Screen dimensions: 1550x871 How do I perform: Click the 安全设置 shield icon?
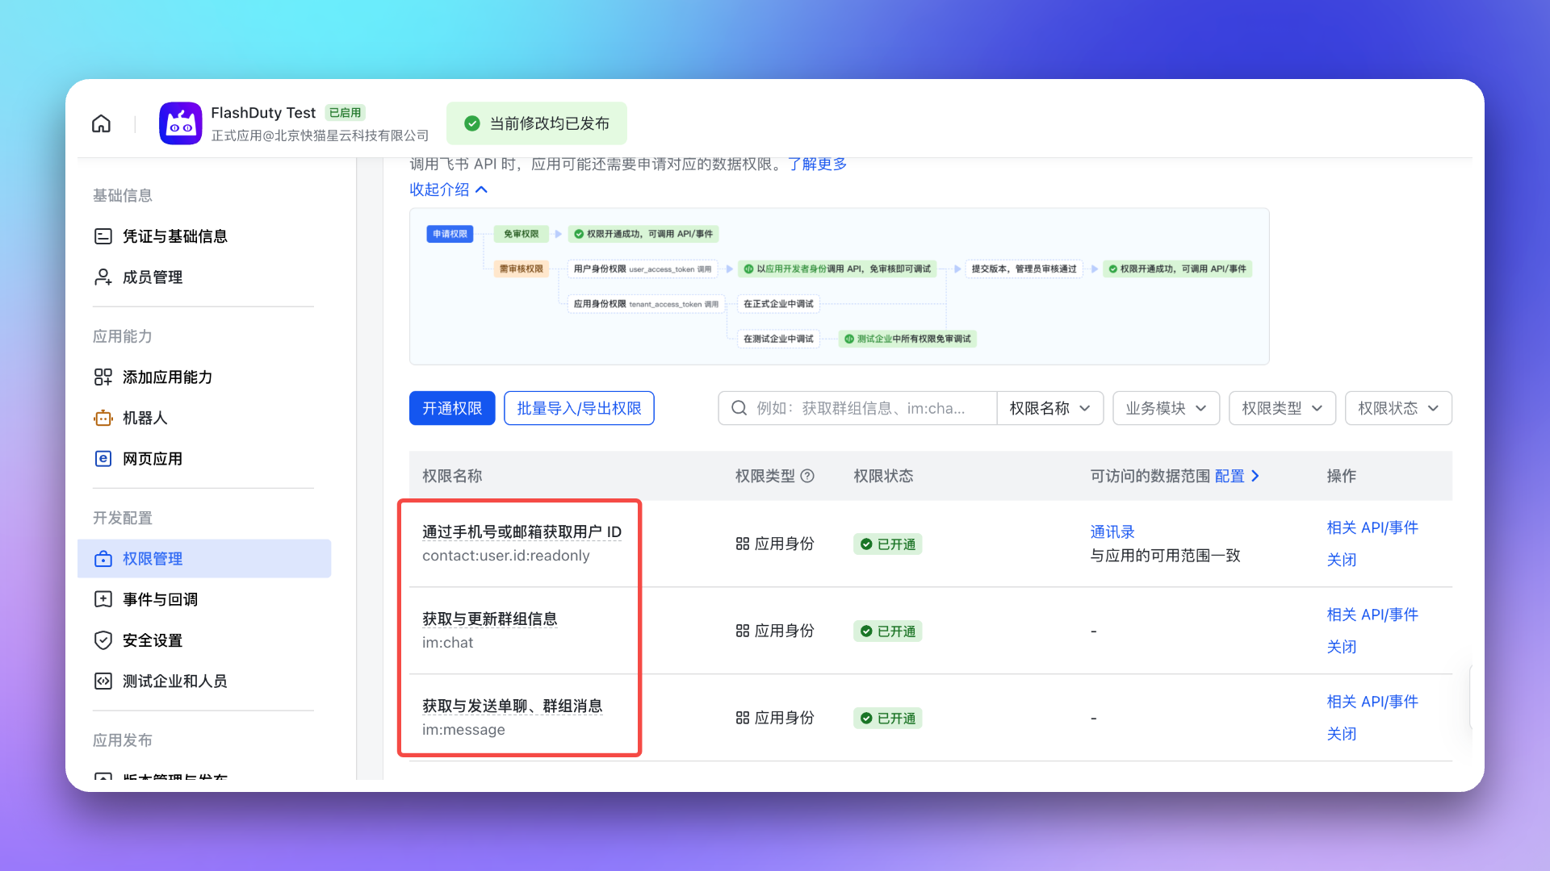point(103,640)
